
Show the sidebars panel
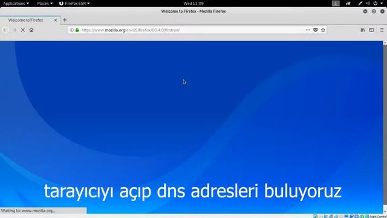point(371,30)
